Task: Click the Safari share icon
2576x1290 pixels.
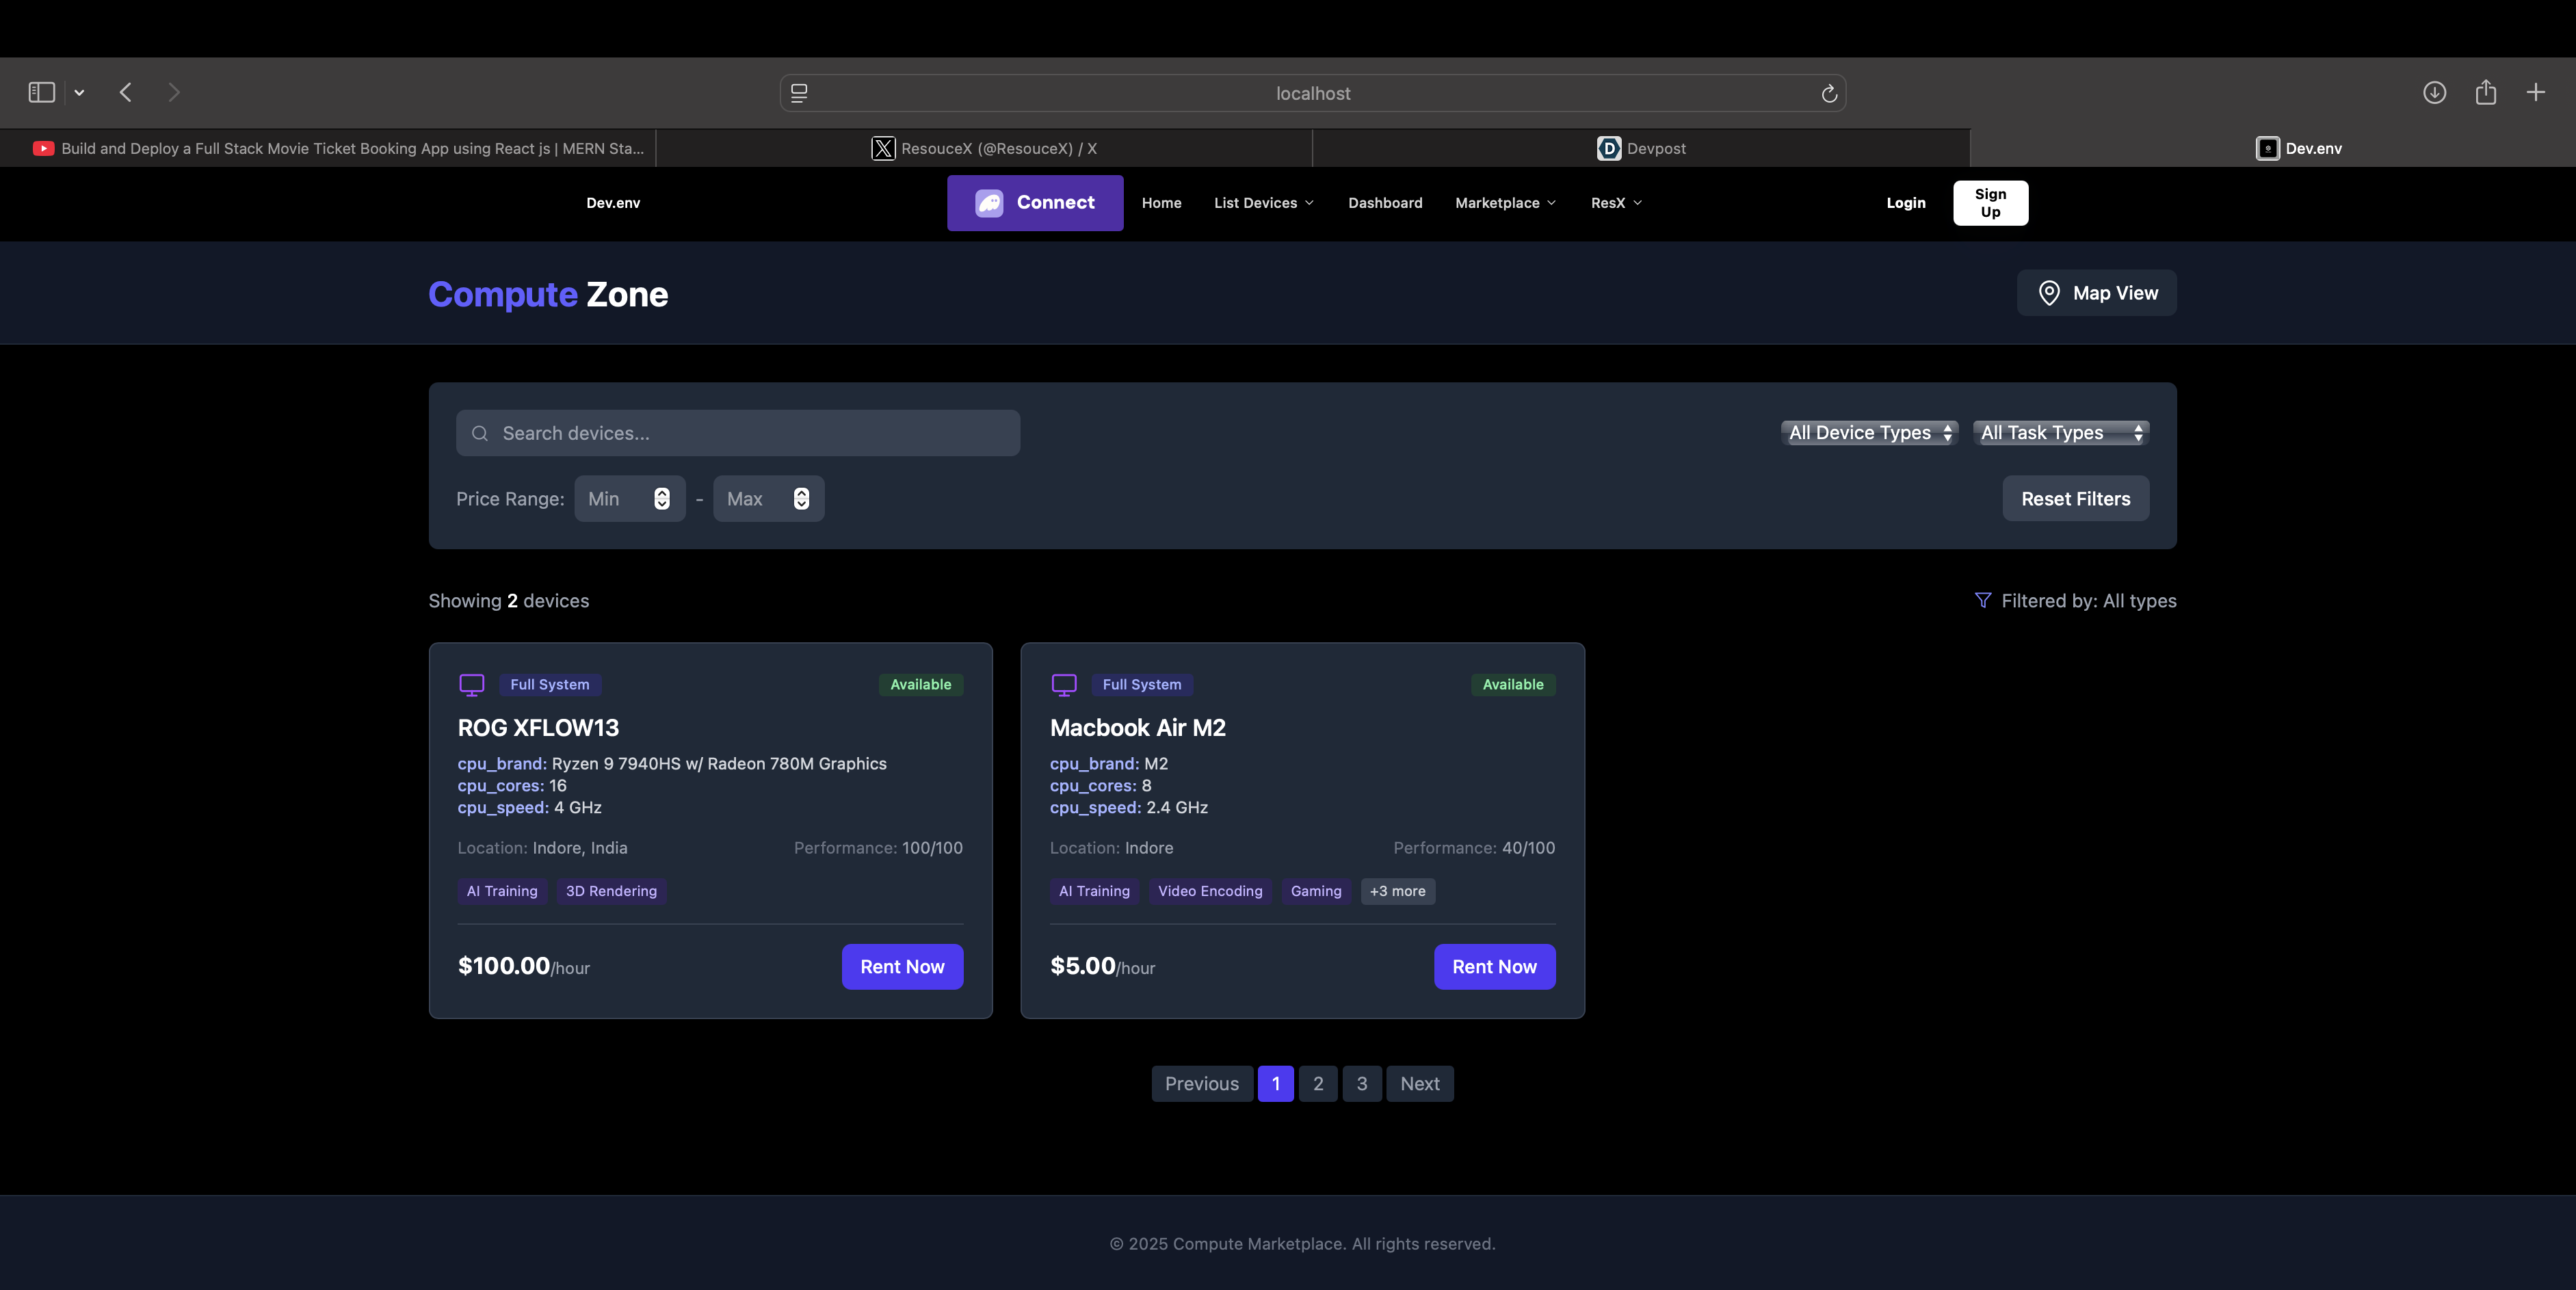Action: [2485, 93]
